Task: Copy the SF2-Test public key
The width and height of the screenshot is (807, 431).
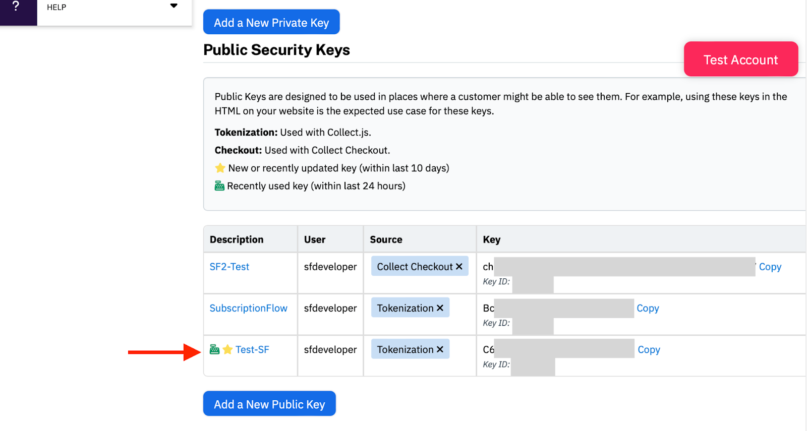Action: 770,267
